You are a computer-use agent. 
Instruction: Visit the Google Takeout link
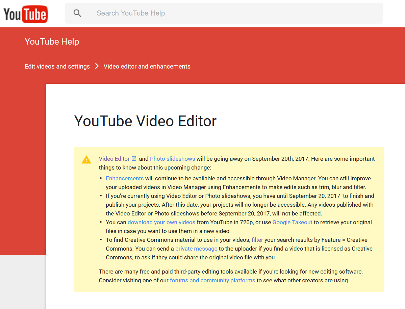tap(292, 222)
